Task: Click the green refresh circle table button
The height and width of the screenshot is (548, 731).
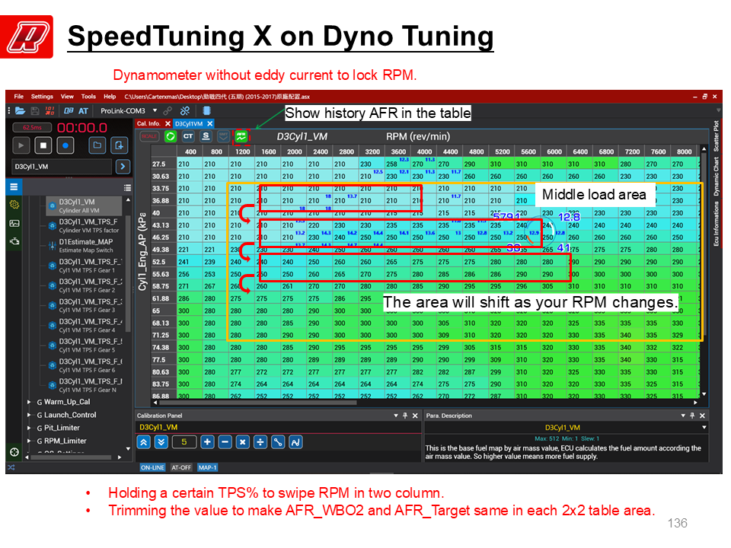Action: (x=171, y=136)
